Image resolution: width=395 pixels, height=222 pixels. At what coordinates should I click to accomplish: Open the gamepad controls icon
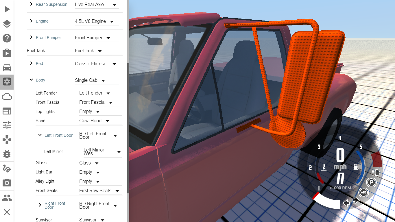tap(7, 140)
